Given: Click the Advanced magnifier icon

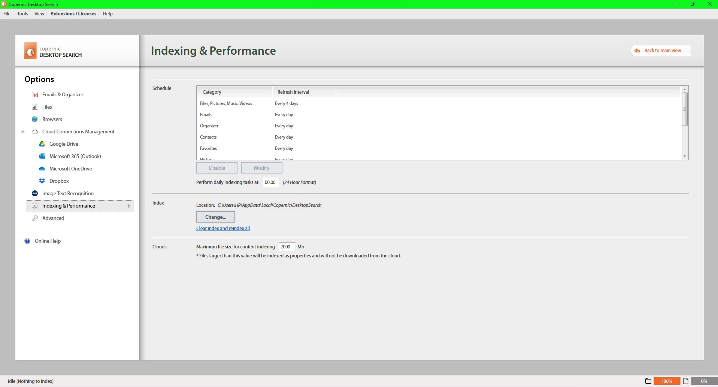Looking at the screenshot, I should coord(35,218).
